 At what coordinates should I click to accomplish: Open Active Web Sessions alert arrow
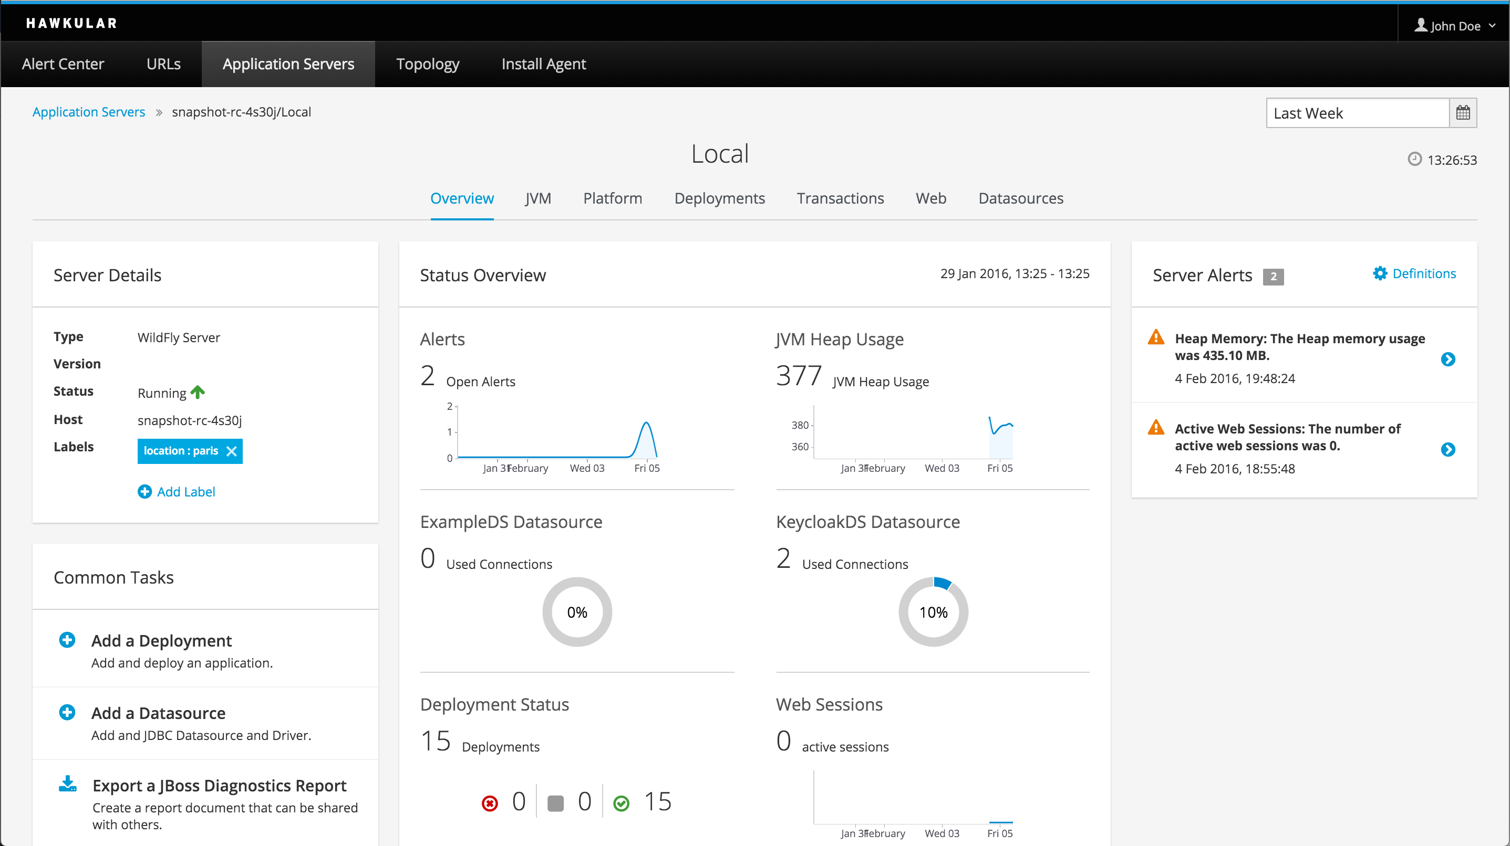(1447, 449)
